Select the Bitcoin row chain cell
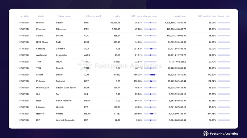The image size is (247, 138). point(40,22)
